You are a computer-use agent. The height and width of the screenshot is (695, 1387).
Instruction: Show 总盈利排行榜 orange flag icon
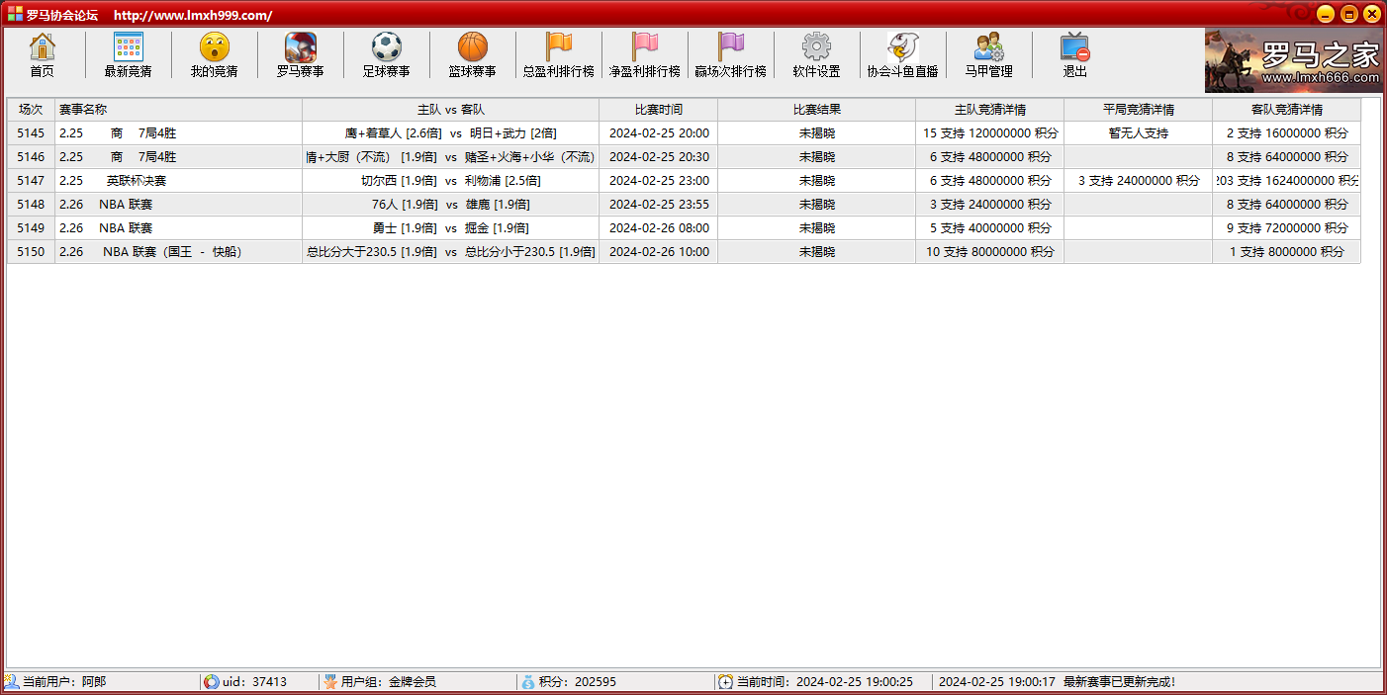[x=558, y=47]
